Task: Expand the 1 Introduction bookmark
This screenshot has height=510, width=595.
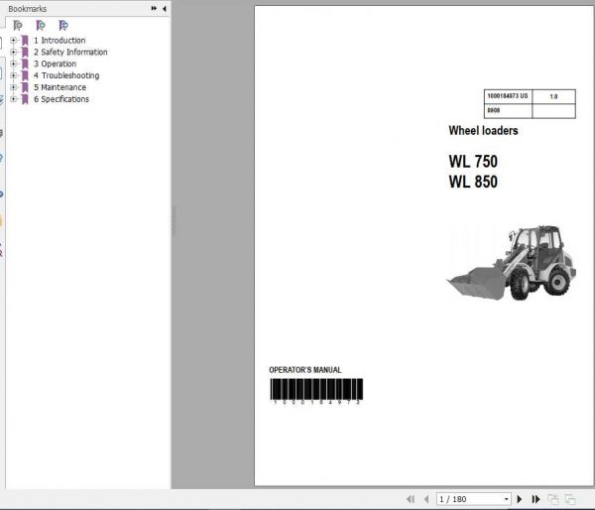Action: coord(13,41)
